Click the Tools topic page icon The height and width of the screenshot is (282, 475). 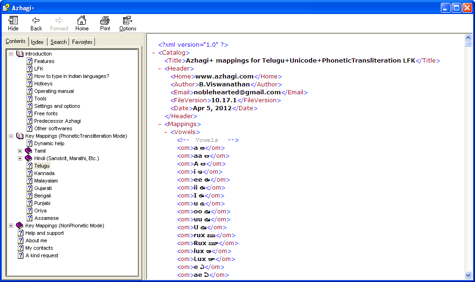click(29, 99)
